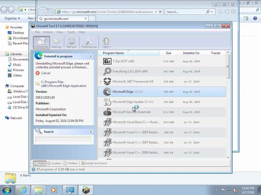Open a new tab in Internet Explorer

92,19
